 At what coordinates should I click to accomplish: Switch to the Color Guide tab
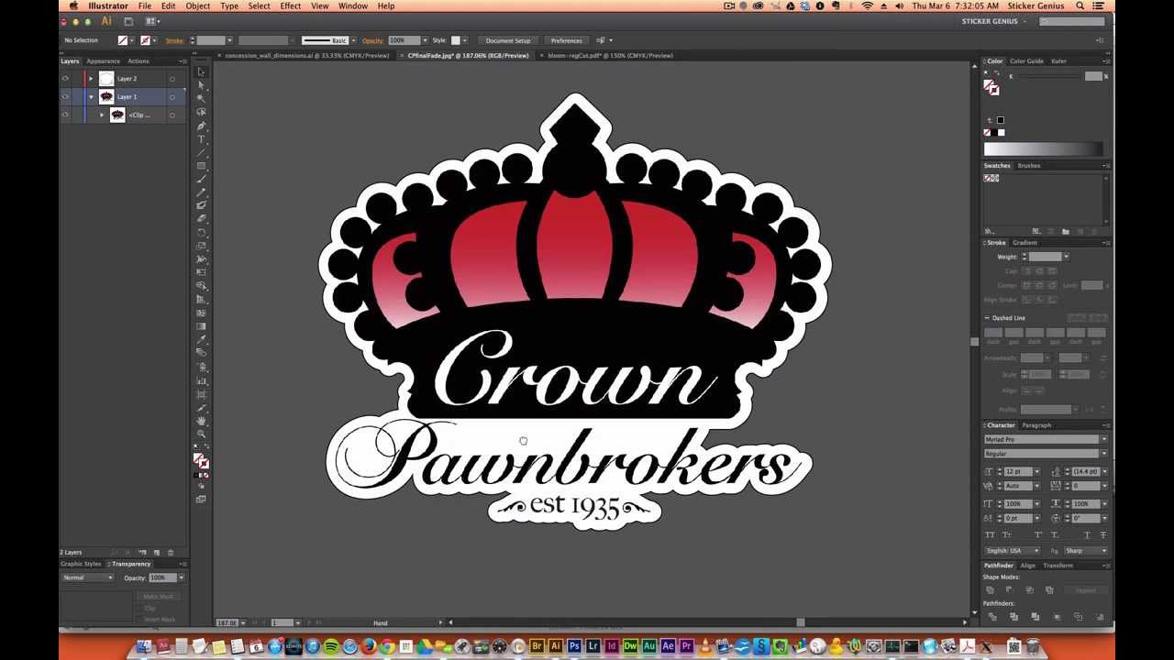coord(1026,61)
